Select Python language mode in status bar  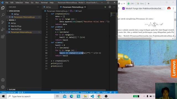105,92
